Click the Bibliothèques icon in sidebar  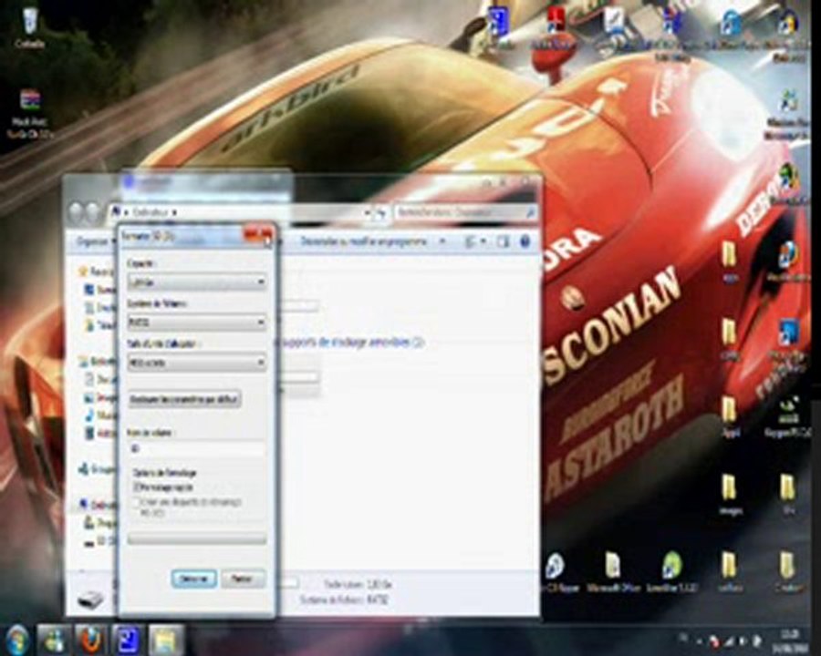click(83, 361)
